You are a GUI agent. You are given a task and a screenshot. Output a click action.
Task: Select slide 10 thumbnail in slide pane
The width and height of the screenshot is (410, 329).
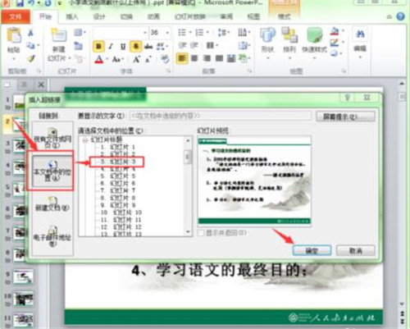coord(24,299)
